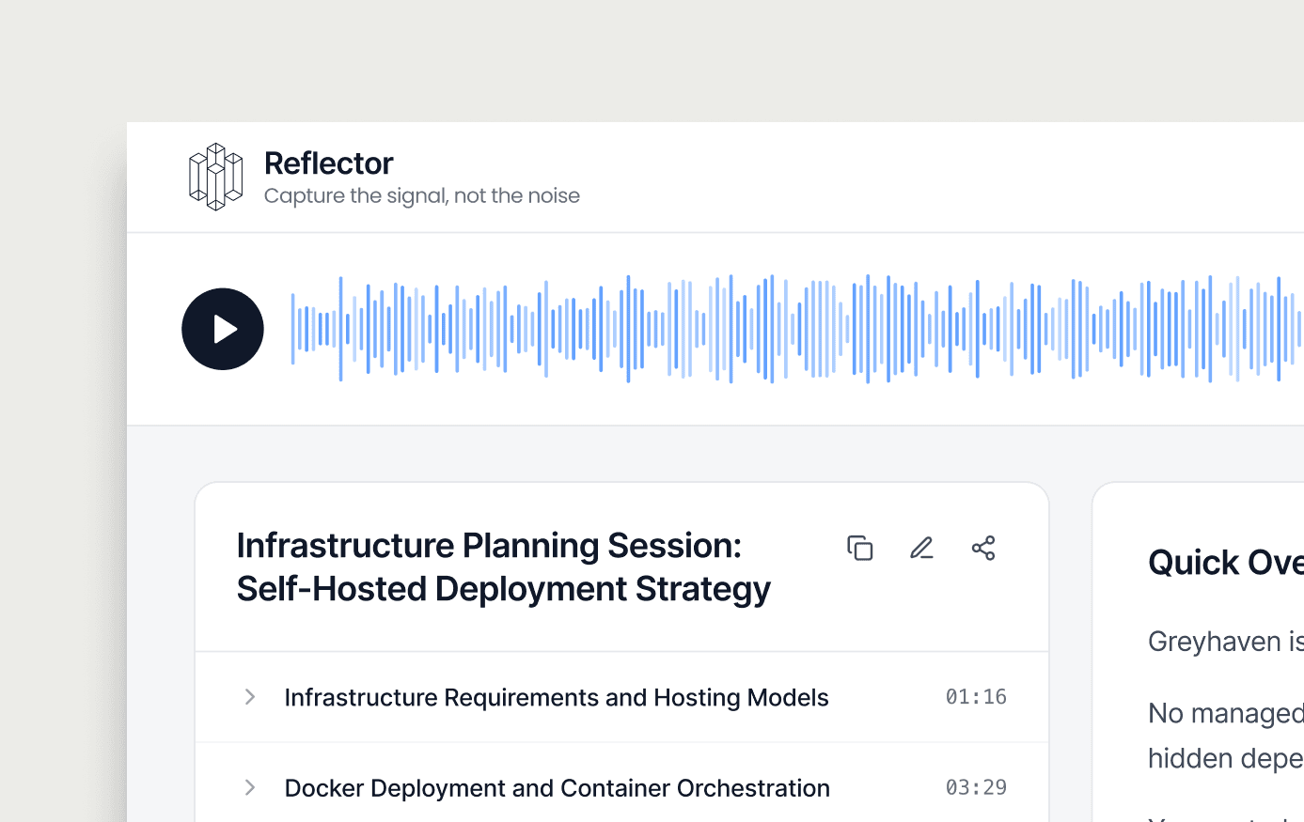Click the waveform to seek playback position

(x=752, y=329)
